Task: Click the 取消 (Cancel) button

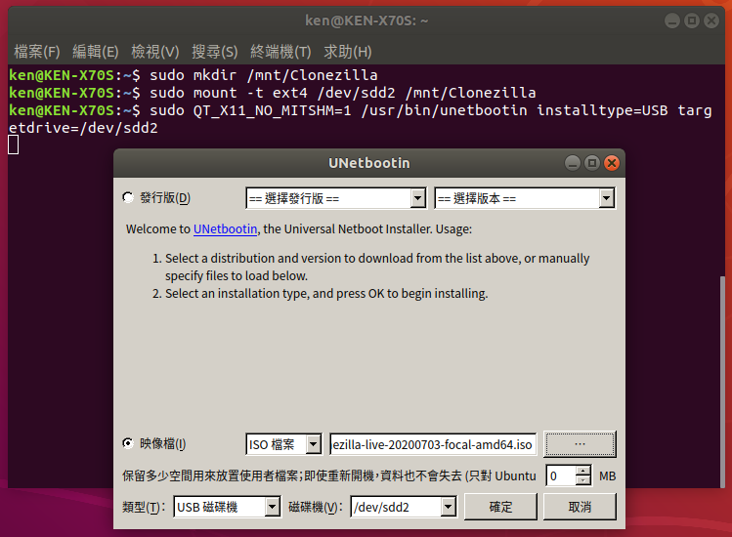Action: 580,507
